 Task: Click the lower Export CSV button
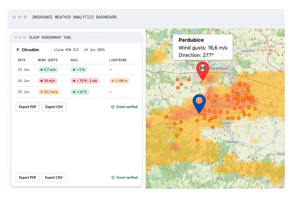pos(54,178)
